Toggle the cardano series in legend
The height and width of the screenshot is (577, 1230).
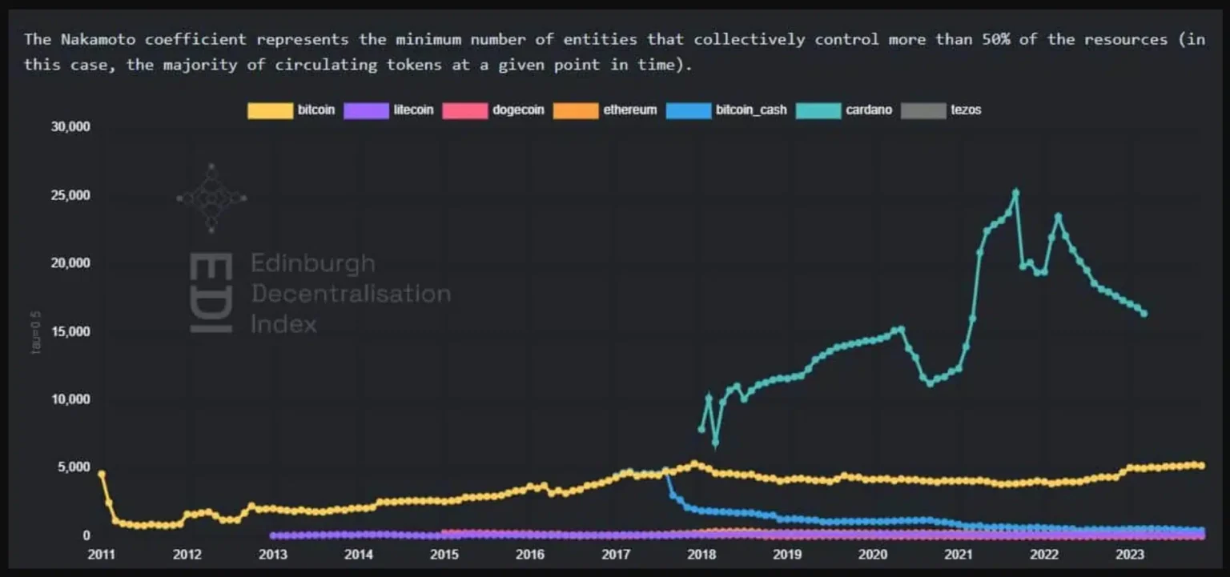pyautogui.click(x=844, y=110)
